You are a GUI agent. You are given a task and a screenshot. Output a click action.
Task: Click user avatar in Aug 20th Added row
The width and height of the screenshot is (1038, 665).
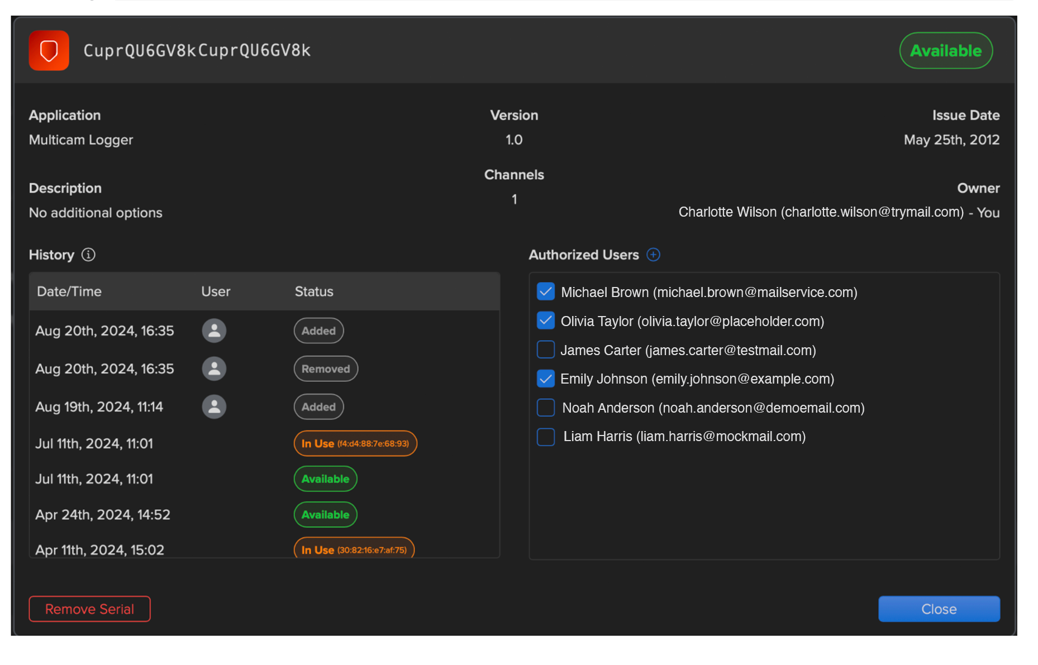pyautogui.click(x=214, y=331)
